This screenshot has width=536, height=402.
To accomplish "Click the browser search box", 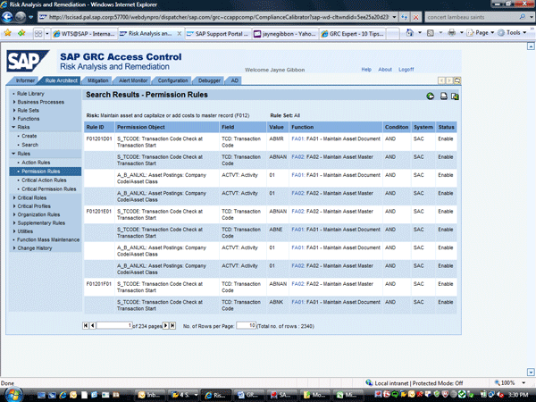I will pos(472,17).
